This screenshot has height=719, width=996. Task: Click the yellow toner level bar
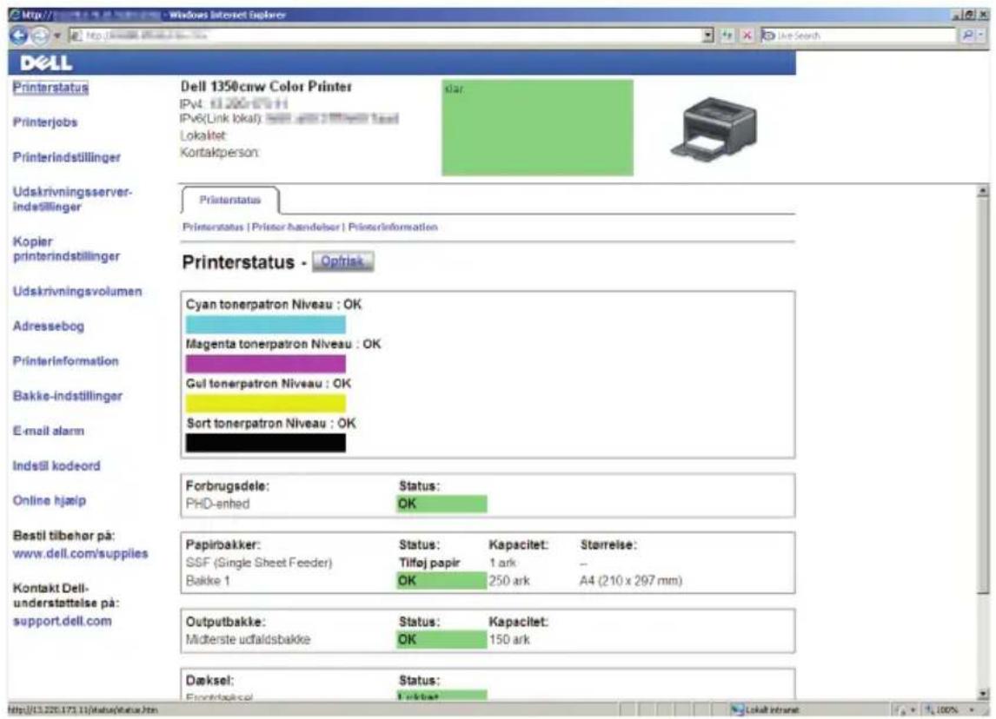point(266,404)
